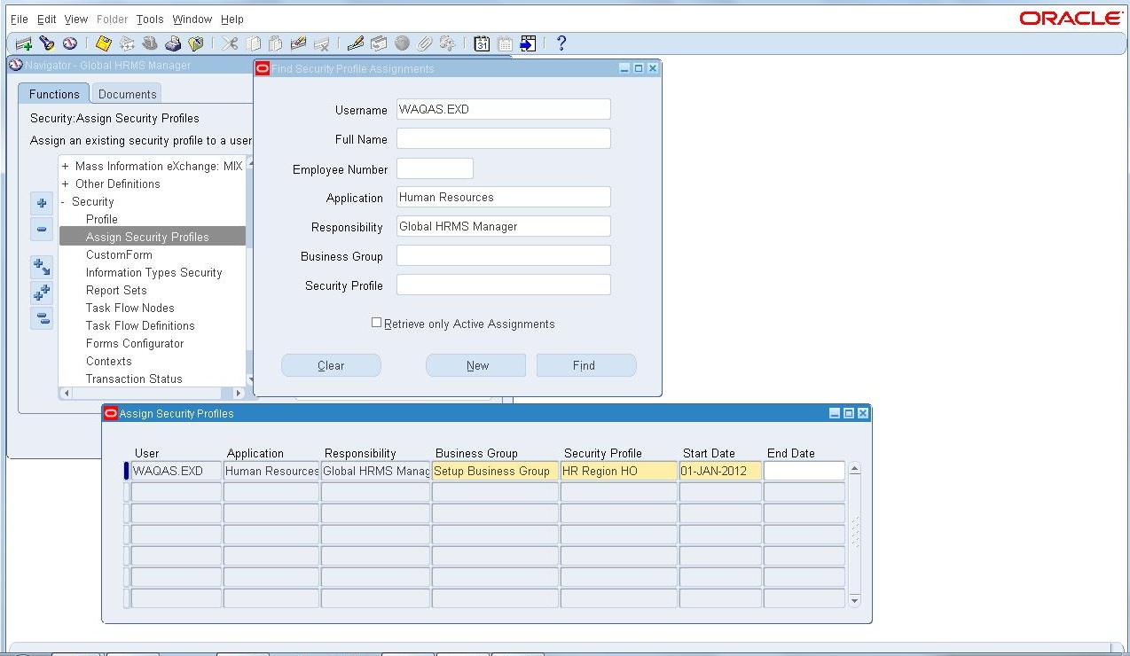Click the Full Name input field
This screenshot has width=1130, height=656.
[503, 138]
